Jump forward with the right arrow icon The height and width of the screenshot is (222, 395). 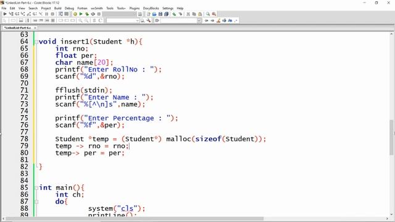tap(212, 20)
